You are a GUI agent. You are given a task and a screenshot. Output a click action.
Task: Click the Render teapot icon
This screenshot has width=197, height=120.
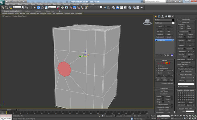pyautogui.click(x=142, y=7)
